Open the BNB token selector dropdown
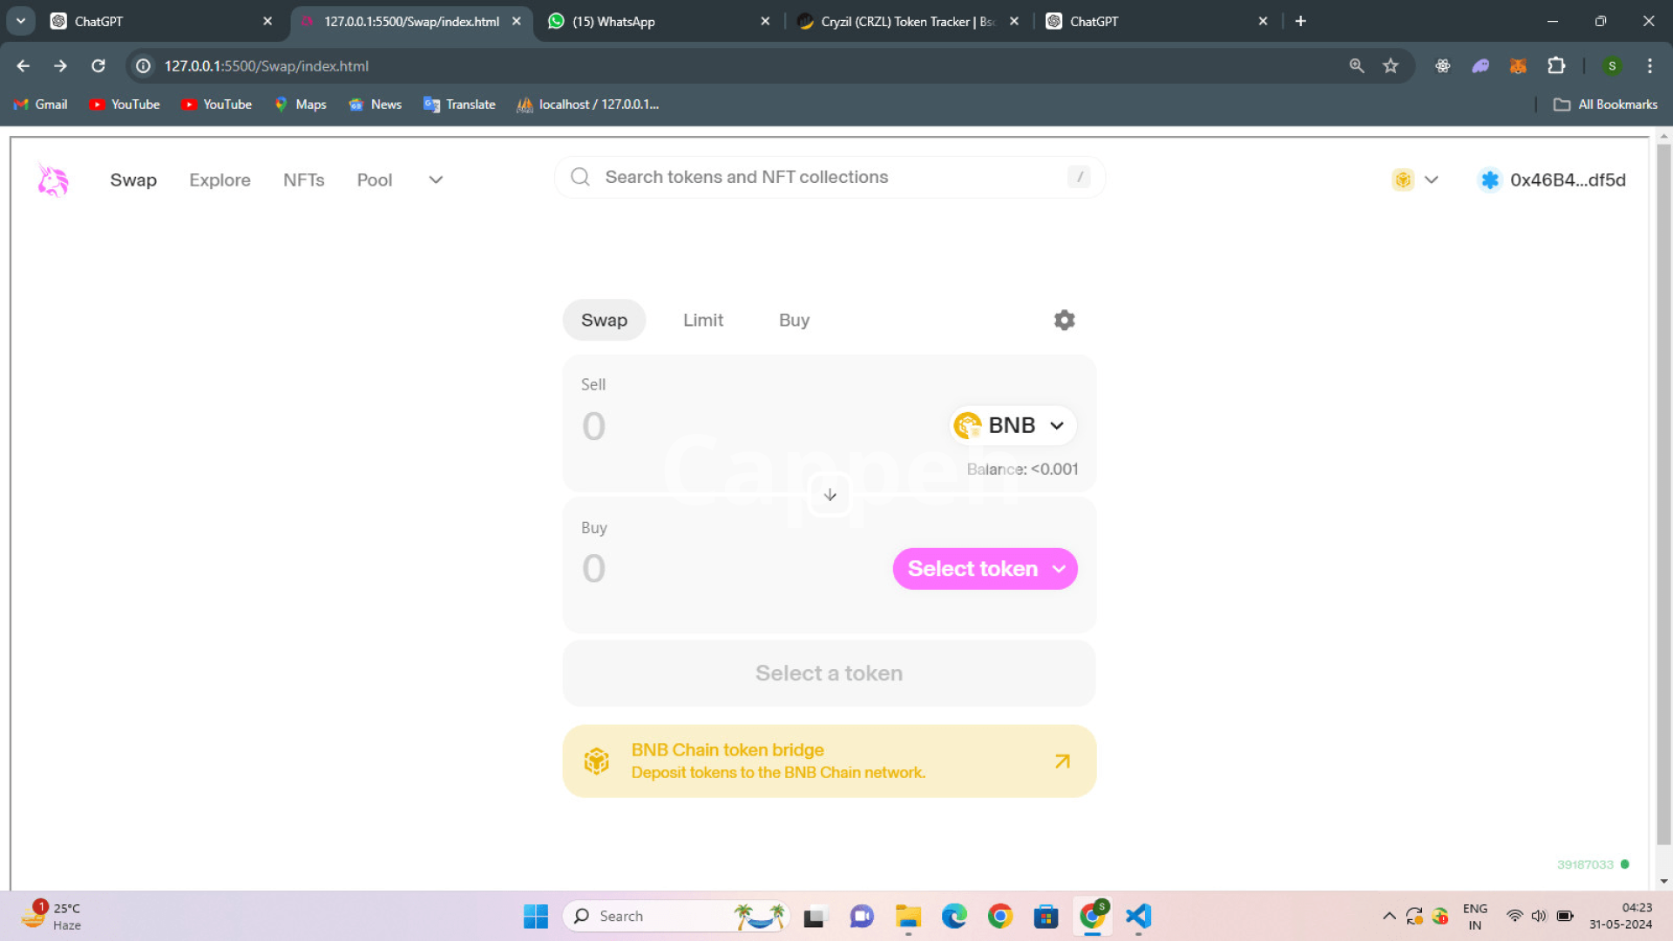1673x941 pixels. (1013, 425)
